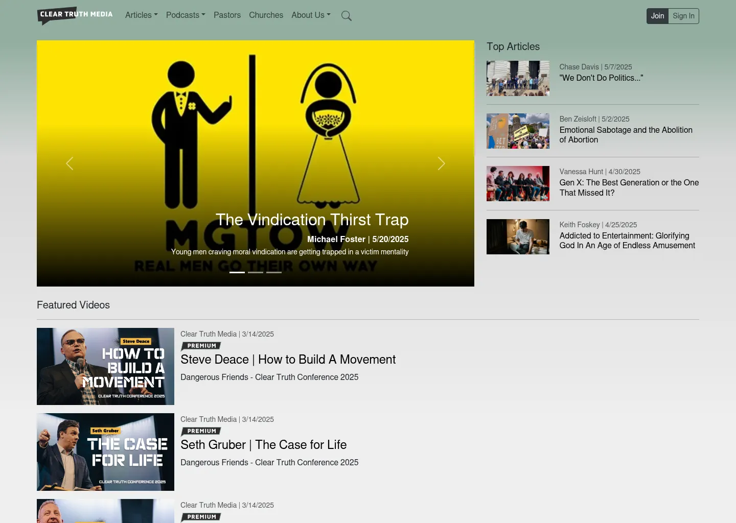Open the Churches nav link
The width and height of the screenshot is (736, 523).
[266, 15]
